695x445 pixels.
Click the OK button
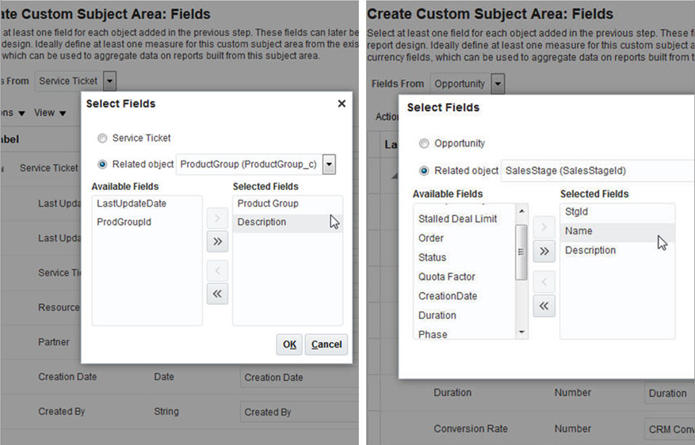click(x=289, y=344)
